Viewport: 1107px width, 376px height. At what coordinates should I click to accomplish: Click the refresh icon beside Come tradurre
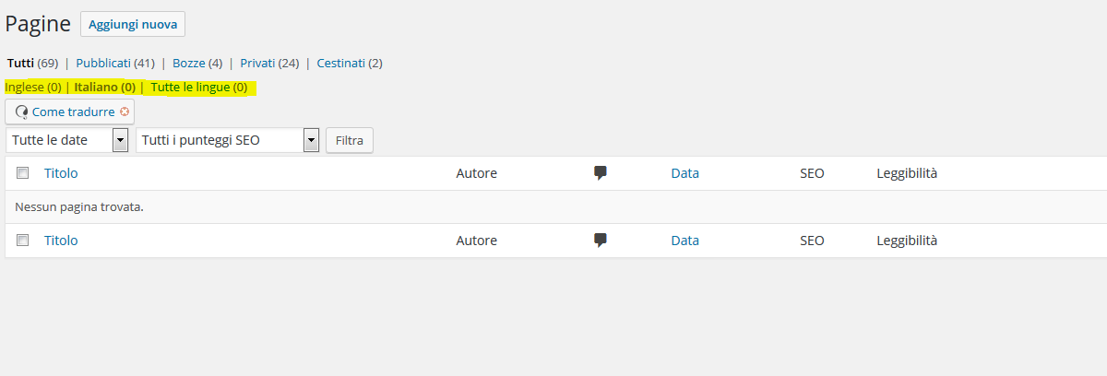pyautogui.click(x=21, y=112)
